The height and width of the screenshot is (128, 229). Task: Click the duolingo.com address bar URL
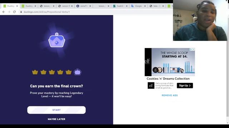click(x=47, y=12)
